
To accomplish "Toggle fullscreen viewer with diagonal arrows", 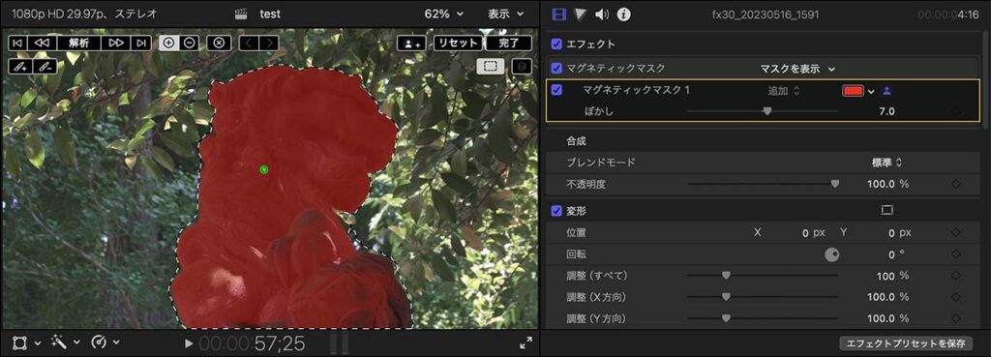I will coord(526,342).
